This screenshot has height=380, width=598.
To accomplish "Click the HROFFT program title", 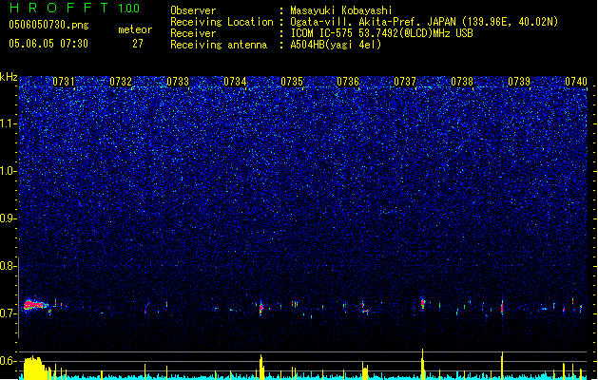I will click(x=59, y=8).
